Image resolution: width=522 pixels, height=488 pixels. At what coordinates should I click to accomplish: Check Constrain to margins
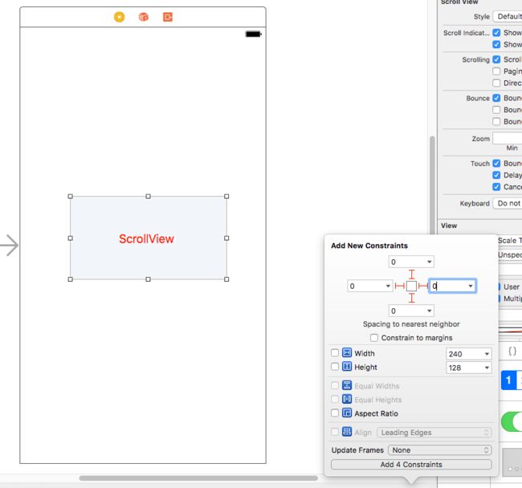click(374, 338)
